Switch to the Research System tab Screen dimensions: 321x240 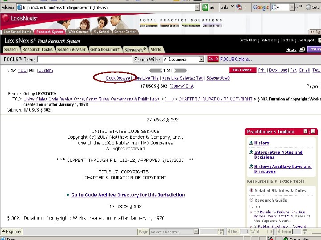pyautogui.click(x=50, y=32)
